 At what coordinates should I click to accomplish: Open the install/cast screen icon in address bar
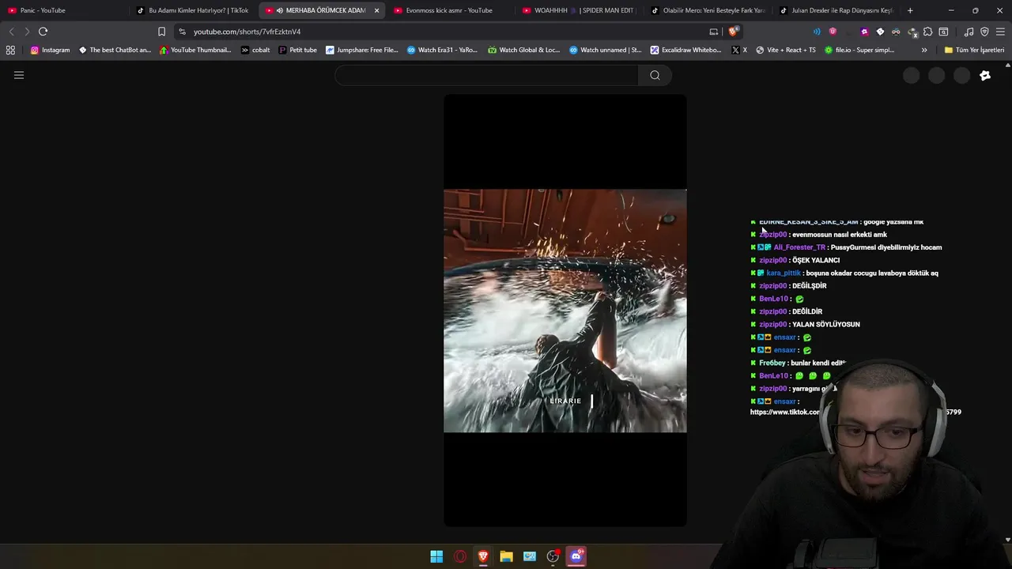(x=714, y=32)
